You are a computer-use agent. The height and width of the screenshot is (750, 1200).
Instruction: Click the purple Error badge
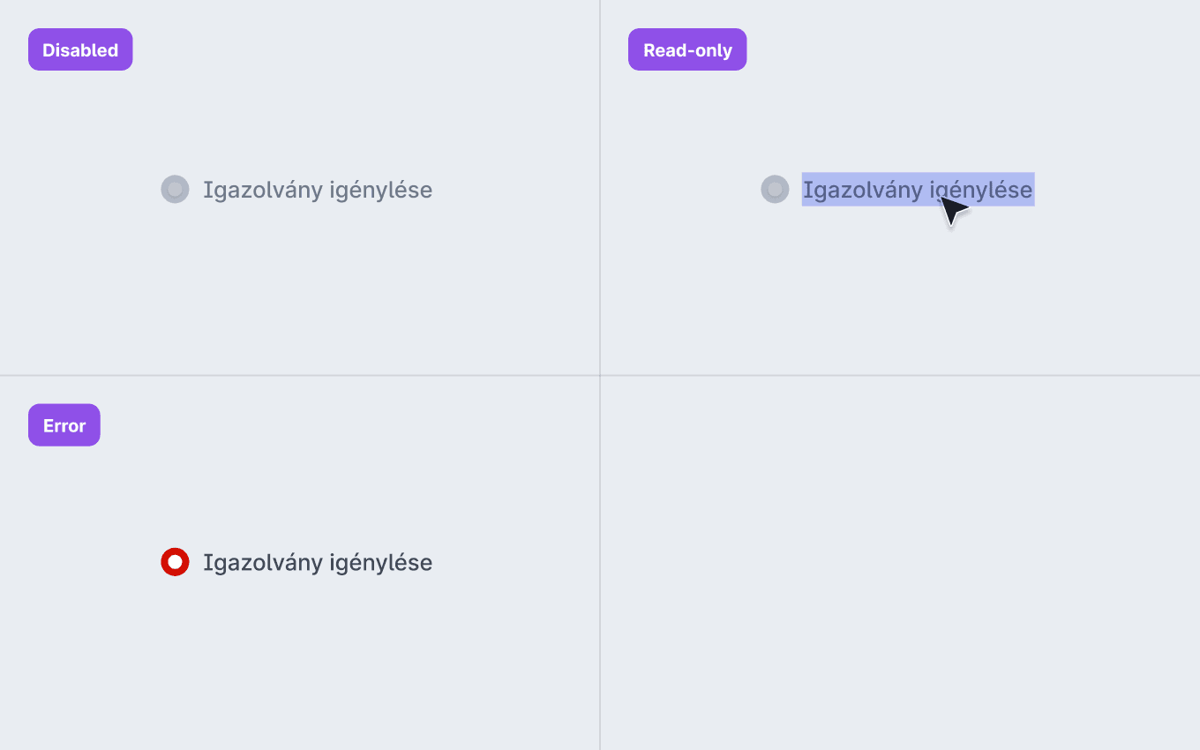(x=64, y=425)
